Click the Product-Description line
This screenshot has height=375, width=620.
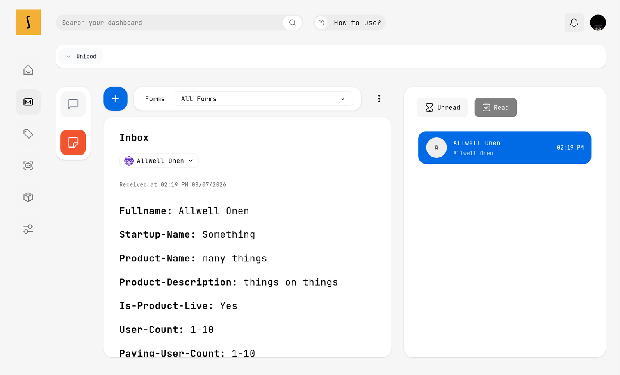click(228, 282)
